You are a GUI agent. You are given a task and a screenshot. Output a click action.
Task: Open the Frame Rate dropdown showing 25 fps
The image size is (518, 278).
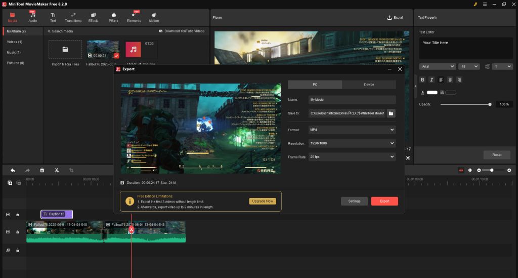(x=352, y=157)
